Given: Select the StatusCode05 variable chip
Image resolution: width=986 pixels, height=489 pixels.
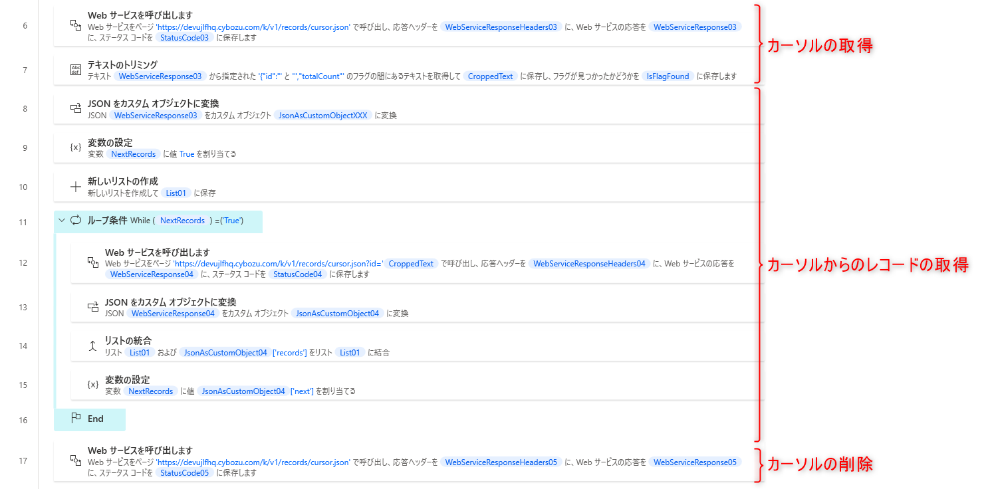Looking at the screenshot, I should pos(185,473).
